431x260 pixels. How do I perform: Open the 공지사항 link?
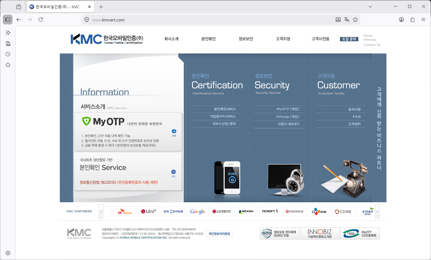[354, 109]
